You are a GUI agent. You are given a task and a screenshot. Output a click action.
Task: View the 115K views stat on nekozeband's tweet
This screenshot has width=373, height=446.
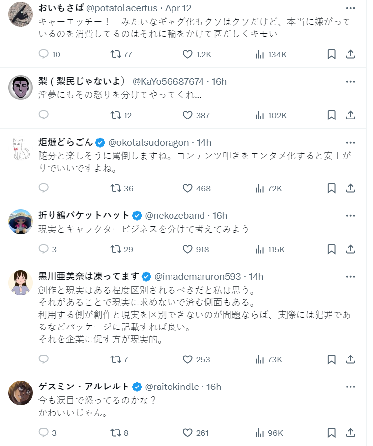[270, 249]
